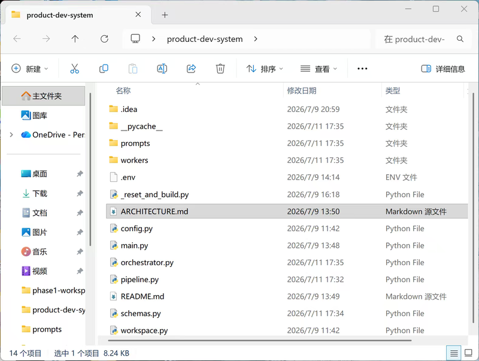
Task: Click the PC monitor icon in address bar
Action: pos(135,39)
